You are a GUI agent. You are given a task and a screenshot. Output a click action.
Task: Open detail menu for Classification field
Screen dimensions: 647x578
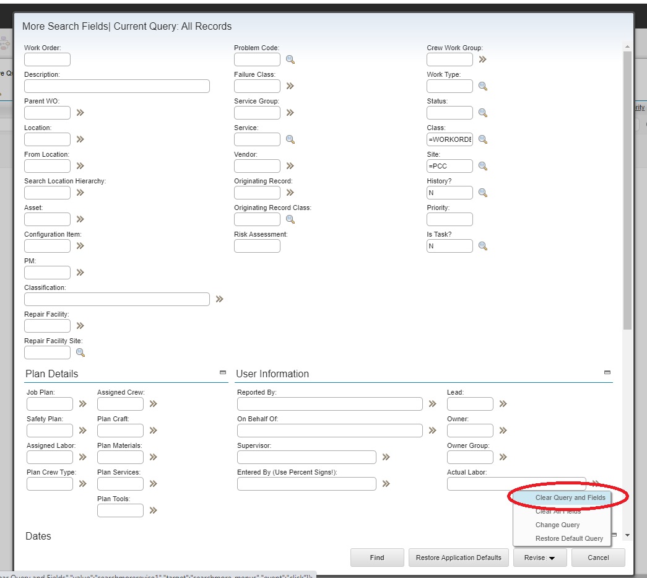coord(220,299)
